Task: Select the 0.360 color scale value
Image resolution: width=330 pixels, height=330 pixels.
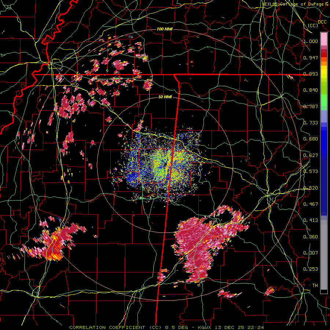Action: pyautogui.click(x=311, y=237)
